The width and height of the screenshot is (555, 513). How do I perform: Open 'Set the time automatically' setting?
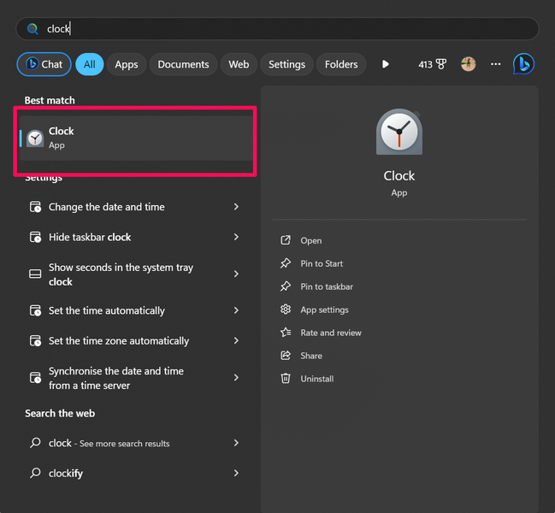click(107, 310)
